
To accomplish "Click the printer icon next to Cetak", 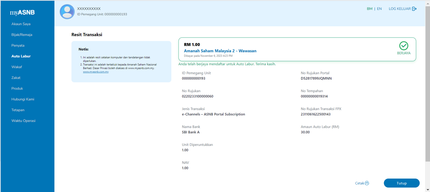I will [x=367, y=183].
